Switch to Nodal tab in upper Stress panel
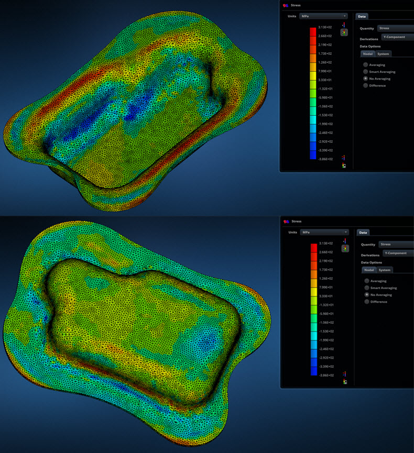The image size is (414, 453). [x=368, y=54]
